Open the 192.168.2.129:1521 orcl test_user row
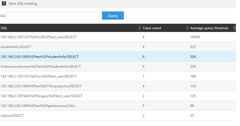The width and height of the screenshot is (240, 126). [x=39, y=76]
